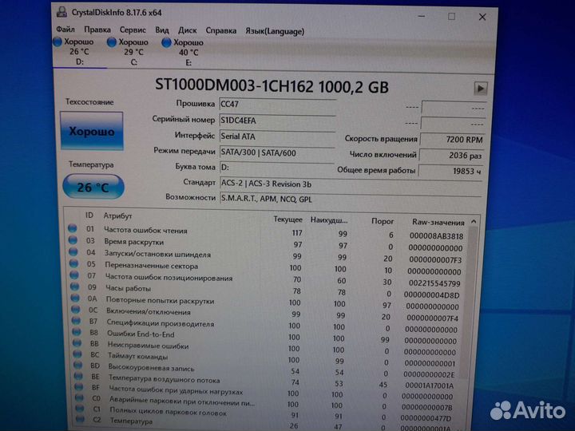The width and height of the screenshot is (575, 431).
Task: Click the Хорошо health status button
Action: (92, 131)
